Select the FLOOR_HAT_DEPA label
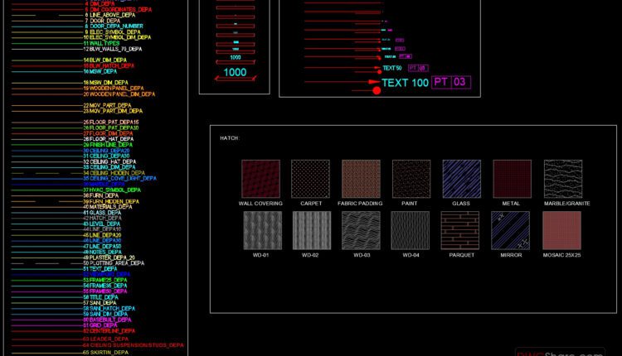The height and width of the screenshot is (356, 622). click(x=111, y=139)
